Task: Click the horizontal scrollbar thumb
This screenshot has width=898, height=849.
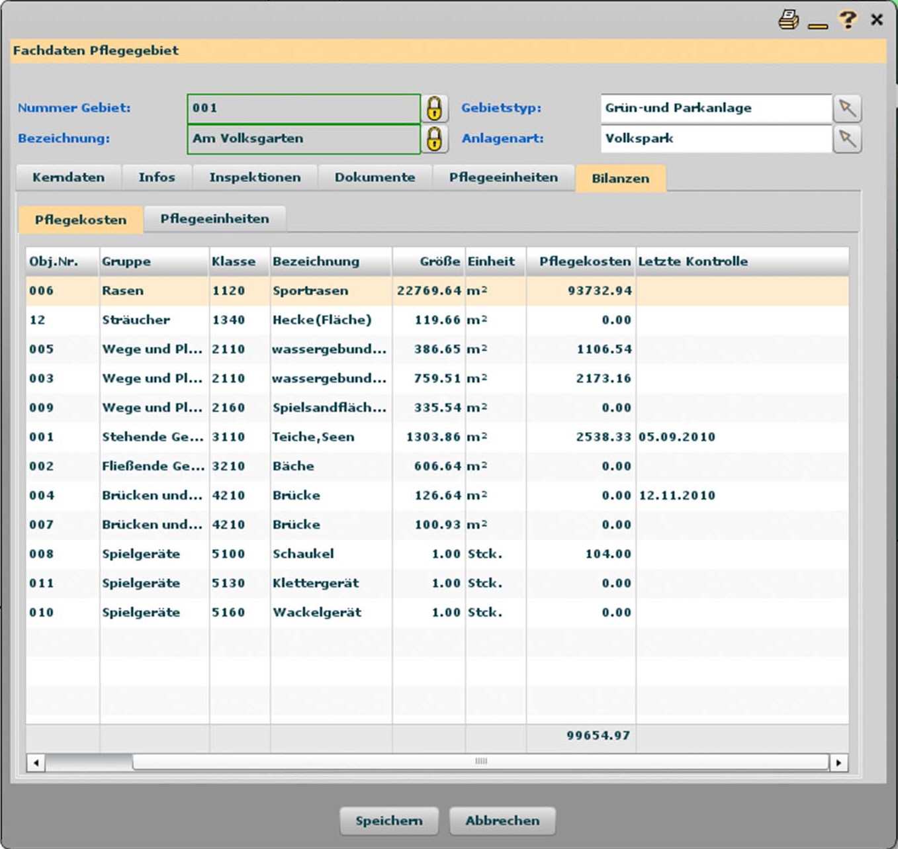Action: pos(480,762)
